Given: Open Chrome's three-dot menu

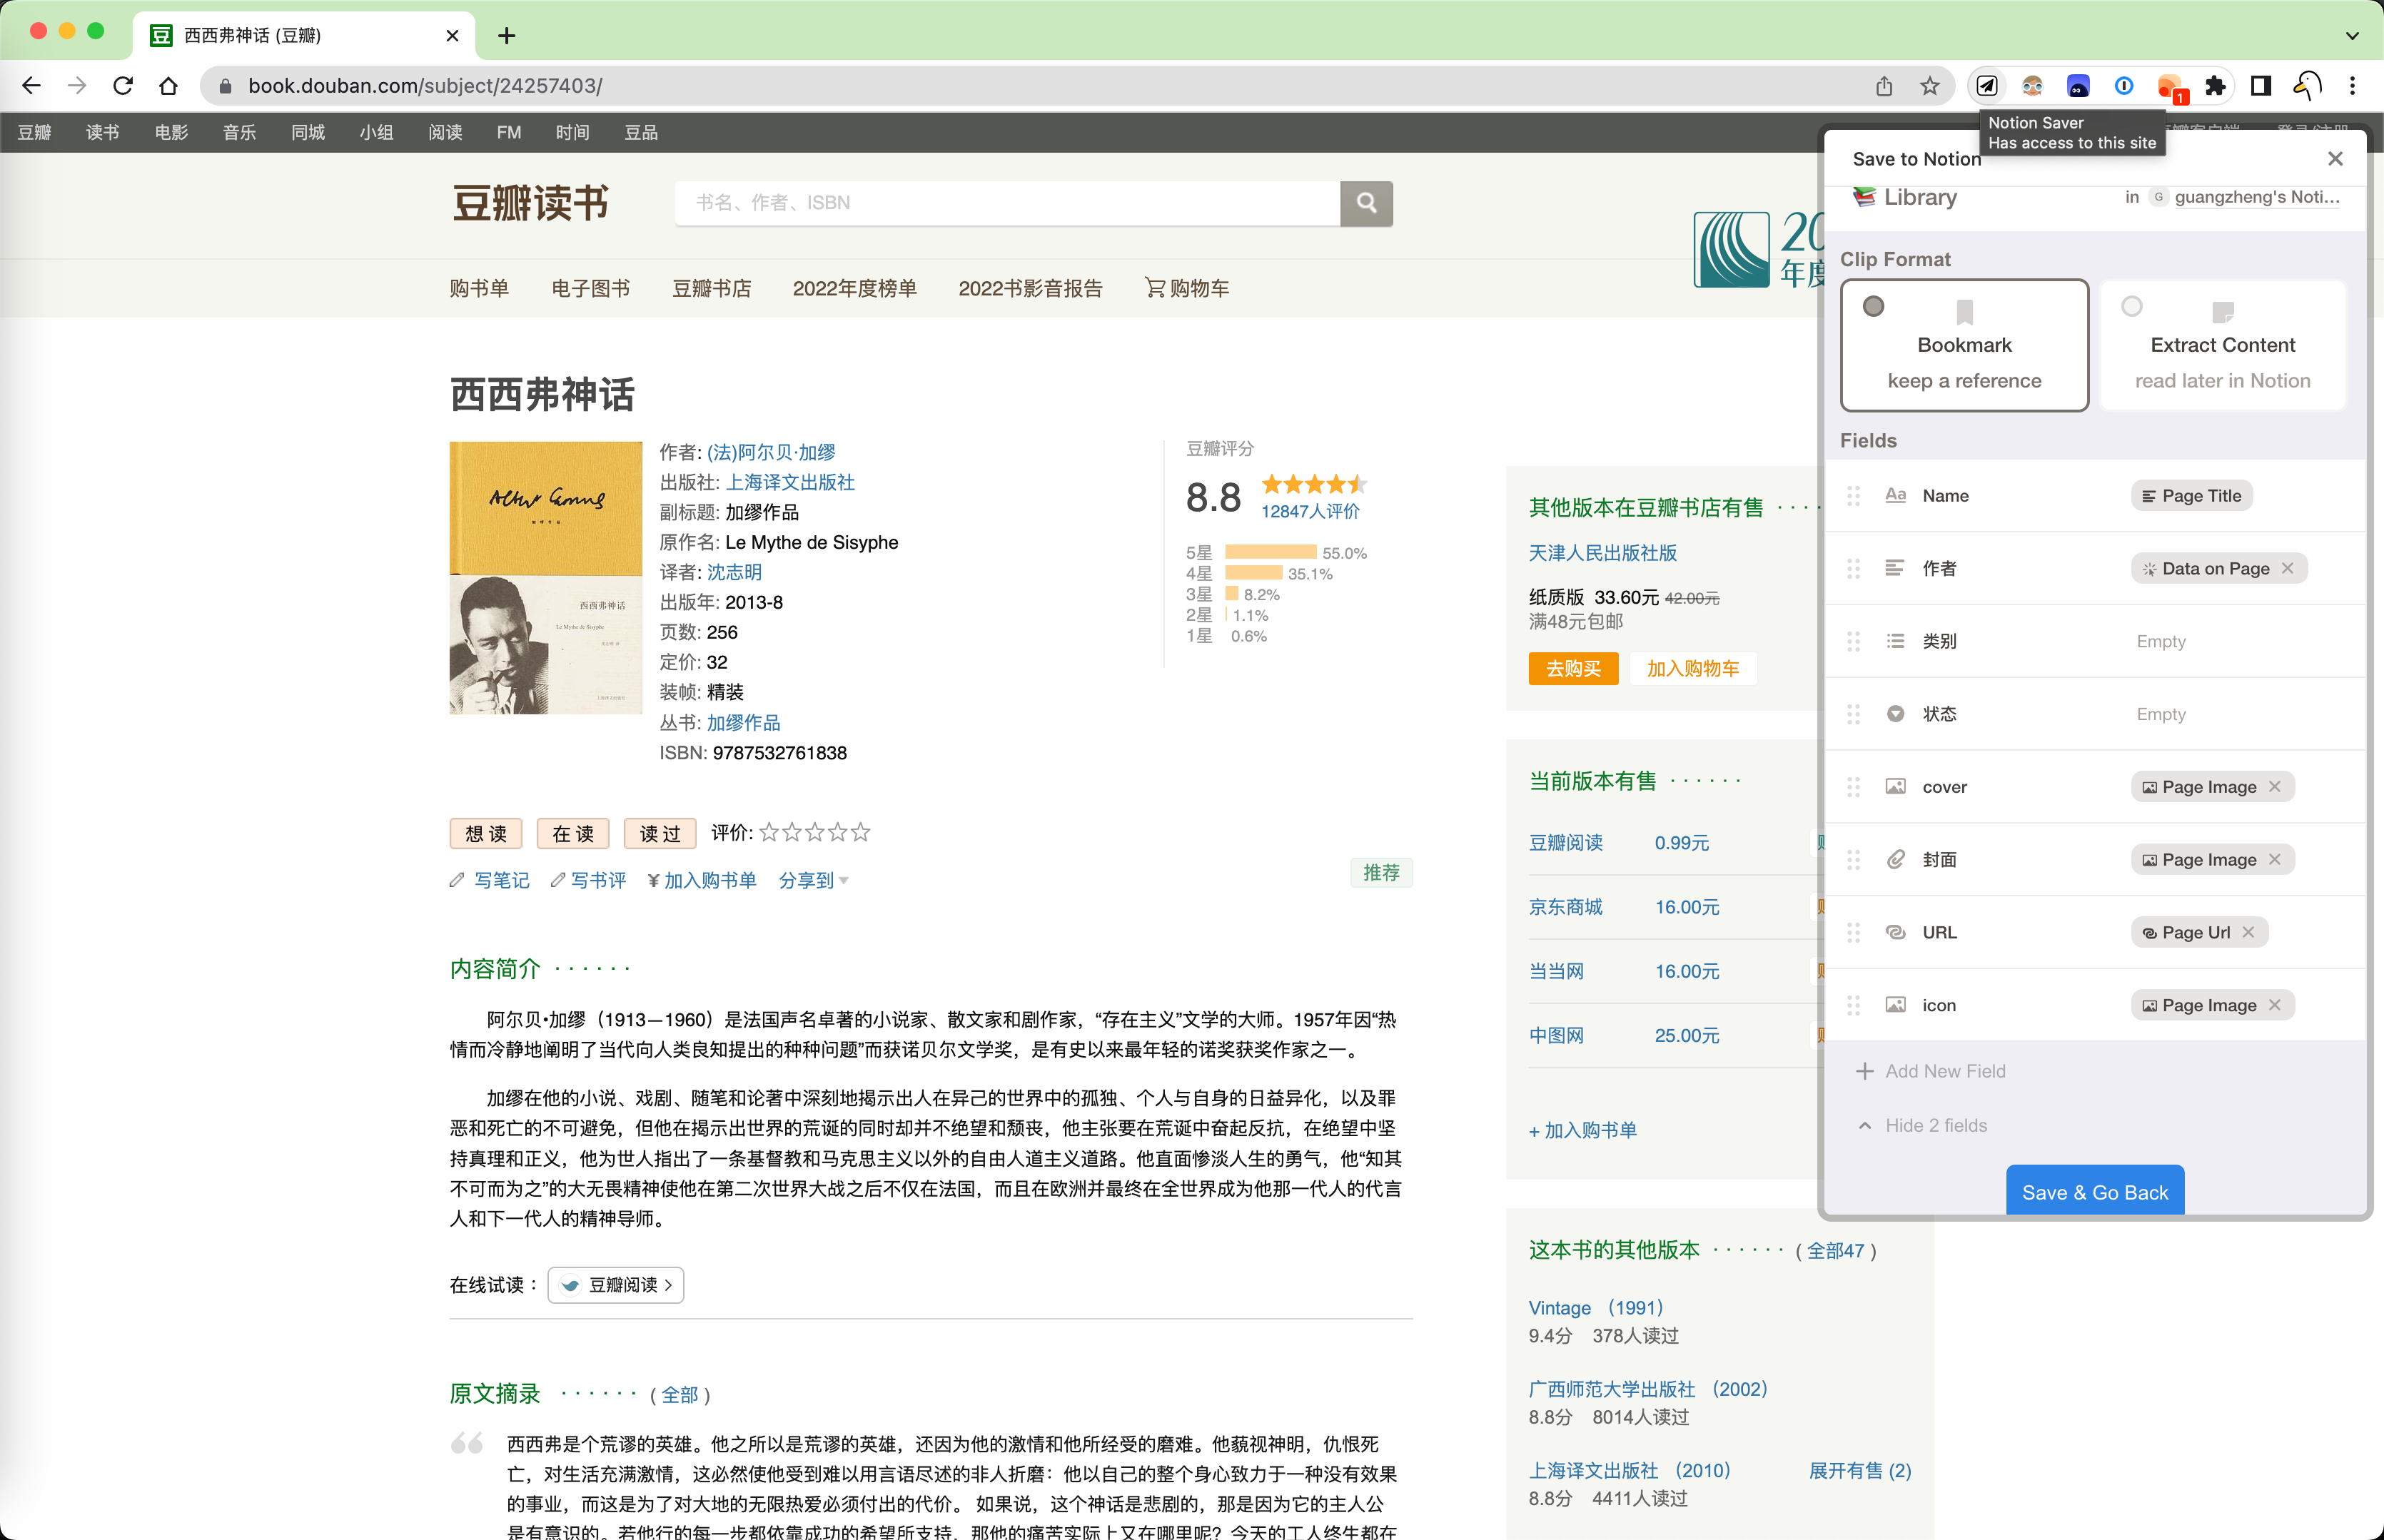Looking at the screenshot, I should (x=2352, y=86).
